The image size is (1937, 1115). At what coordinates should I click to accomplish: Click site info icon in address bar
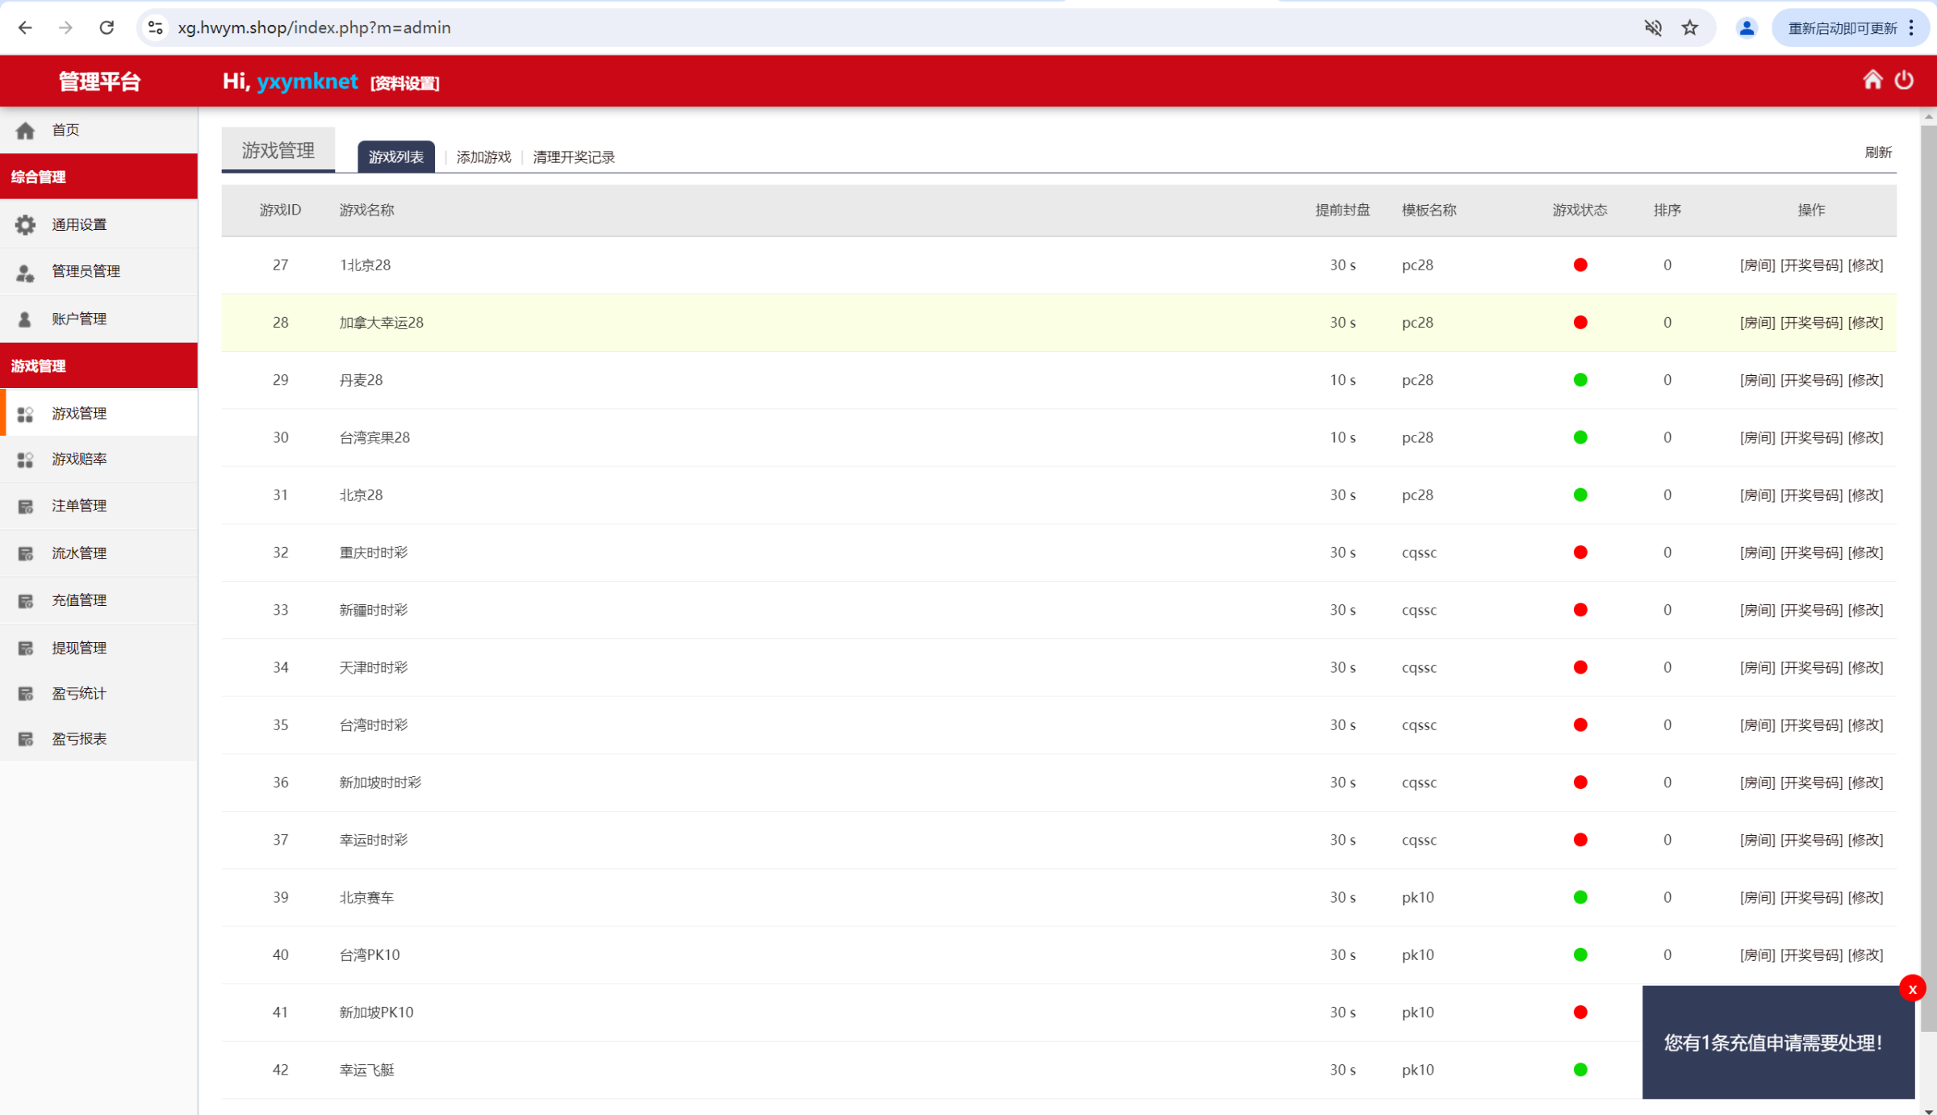click(156, 28)
